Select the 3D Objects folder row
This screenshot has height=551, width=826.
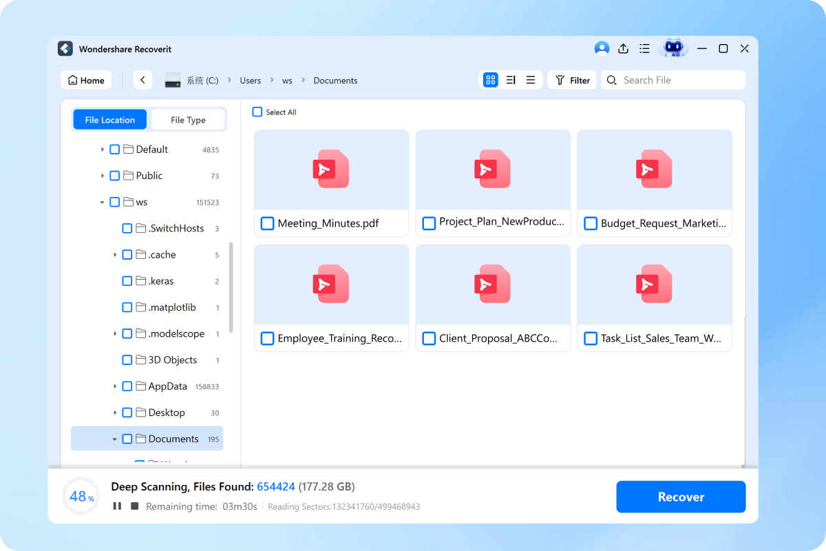click(x=147, y=360)
